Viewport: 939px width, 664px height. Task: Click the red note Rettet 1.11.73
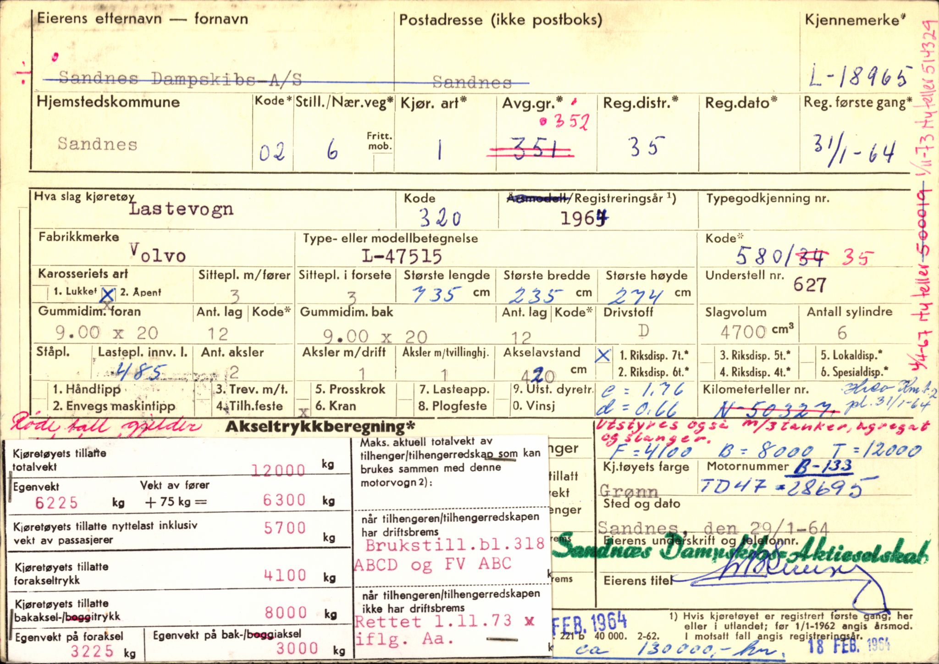433,621
